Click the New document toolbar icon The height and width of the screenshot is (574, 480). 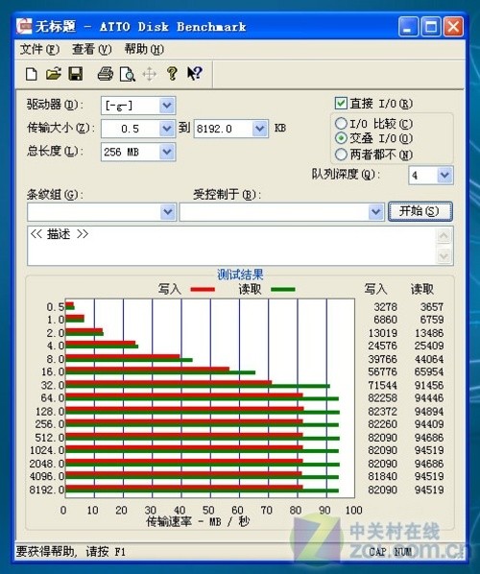tap(32, 74)
